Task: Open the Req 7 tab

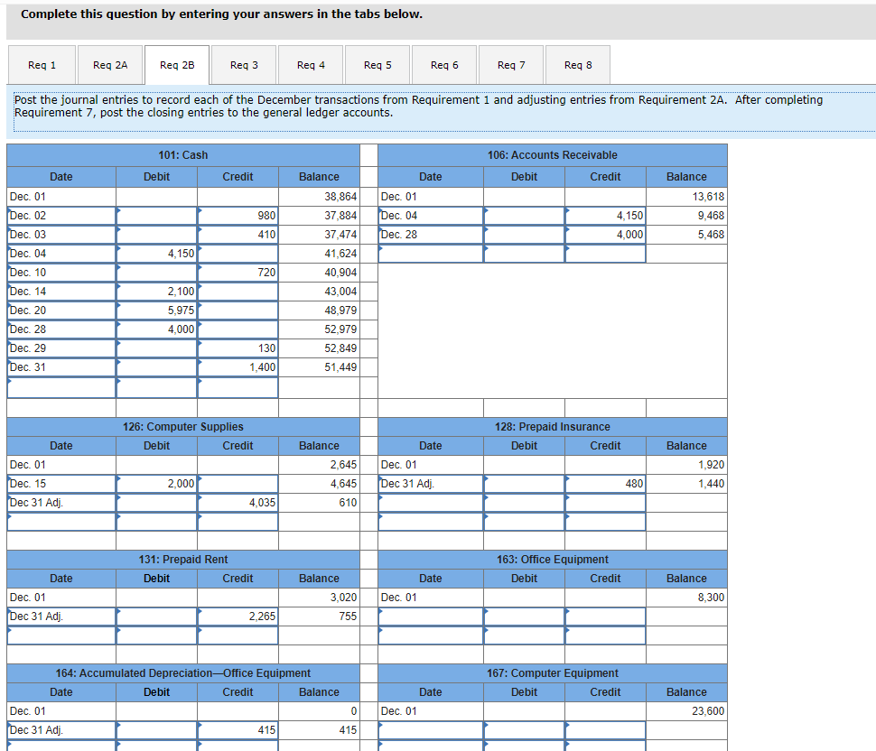Action: point(511,64)
